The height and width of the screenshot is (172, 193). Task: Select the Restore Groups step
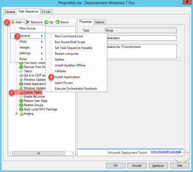(33, 105)
